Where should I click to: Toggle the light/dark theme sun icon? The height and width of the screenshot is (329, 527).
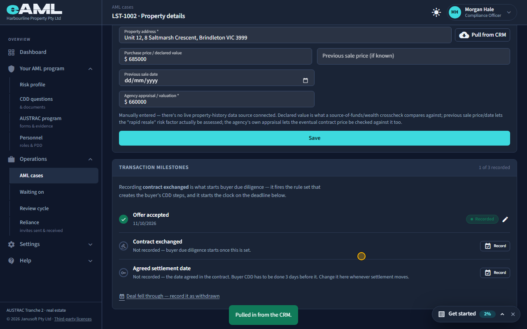coord(436,12)
